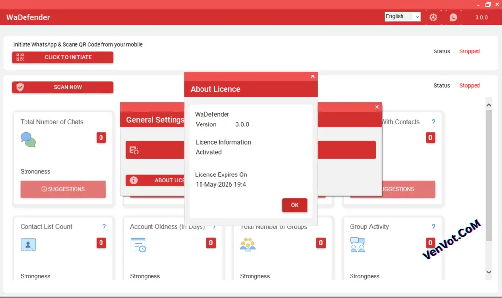Click the CLICK TO INITIATE button
502x298 pixels.
pos(63,57)
